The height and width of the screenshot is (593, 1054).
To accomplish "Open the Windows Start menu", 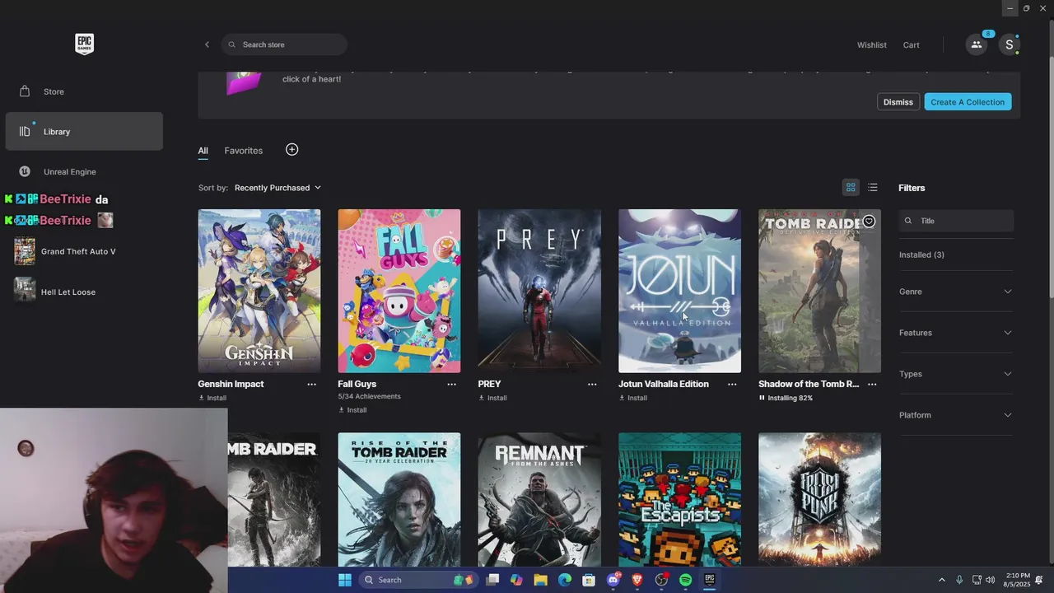I will click(345, 580).
